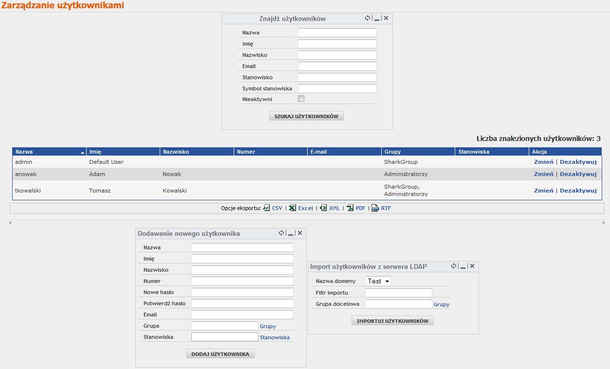Sort table by Nazwisko column

click(197, 152)
